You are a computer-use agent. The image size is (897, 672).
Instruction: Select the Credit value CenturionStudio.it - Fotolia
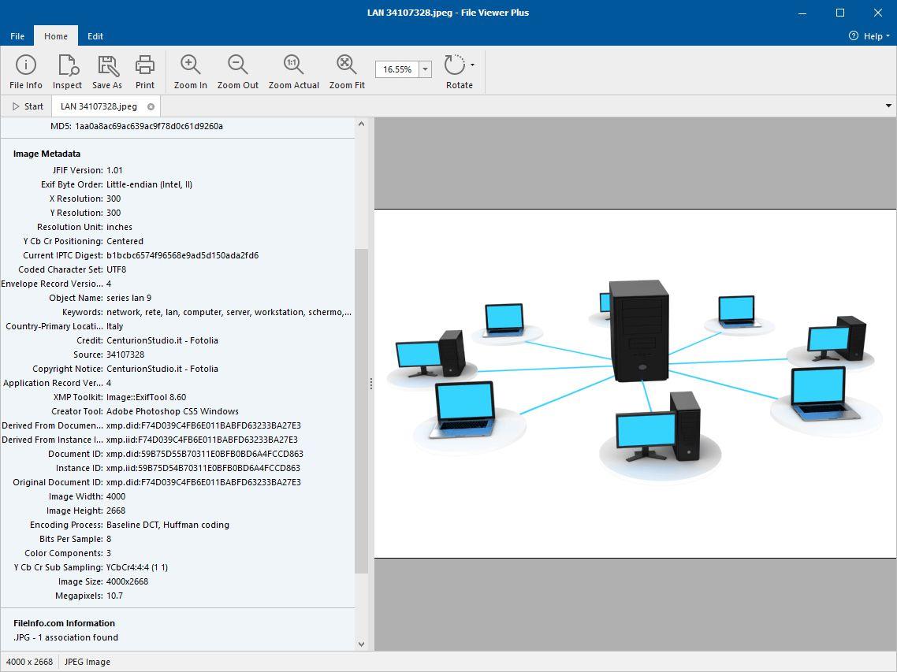(162, 341)
